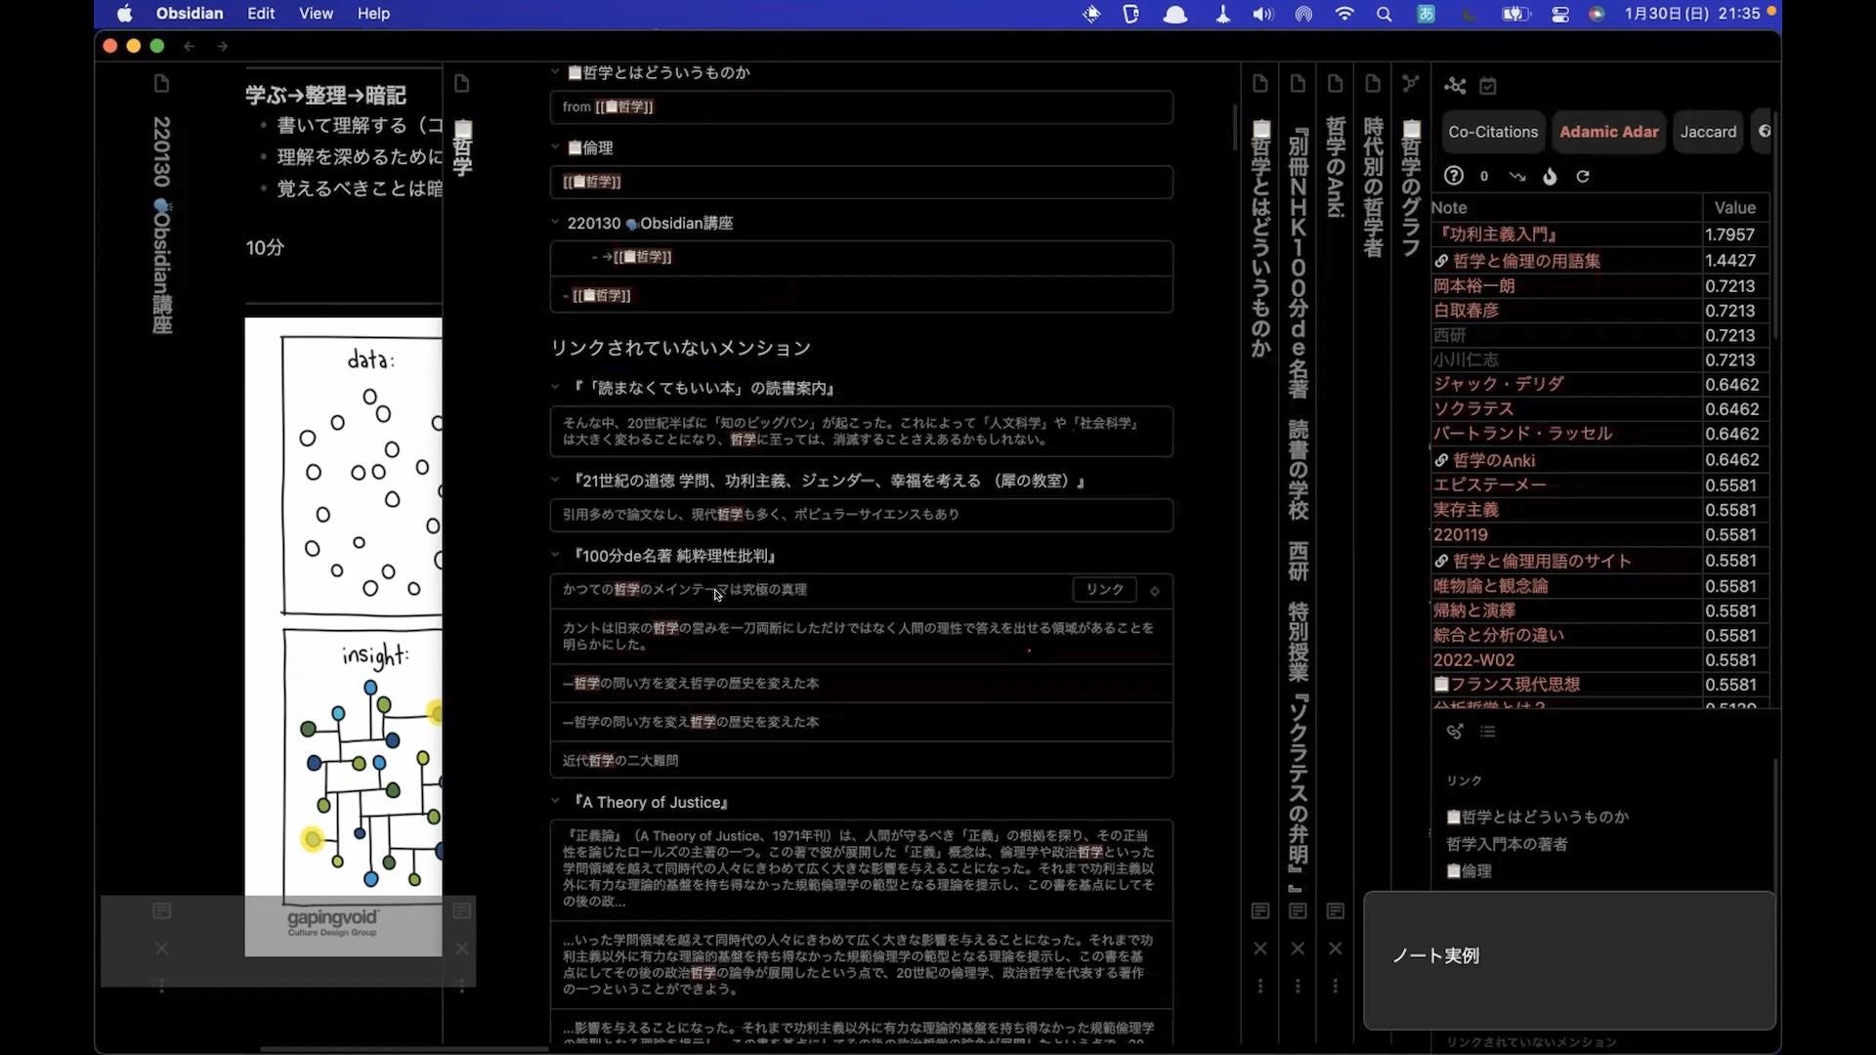Open the 『功利主義入門』 note from table
The height and width of the screenshot is (1055, 1876).
pyautogui.click(x=1499, y=234)
